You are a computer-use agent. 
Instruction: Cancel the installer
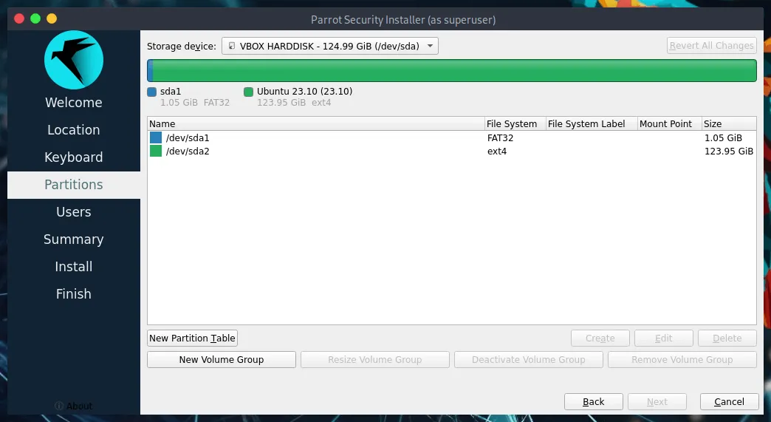point(729,402)
